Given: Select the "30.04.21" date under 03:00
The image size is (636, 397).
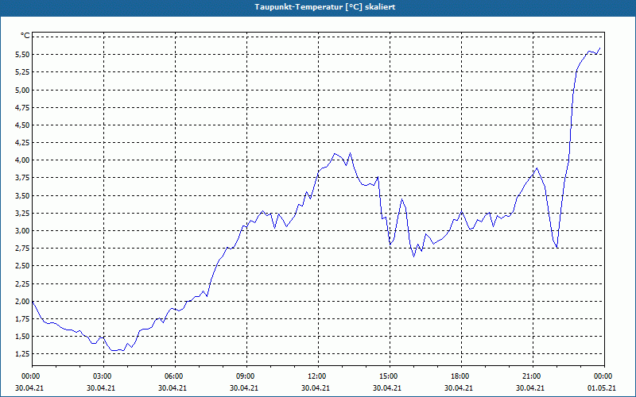Looking at the screenshot, I should click(x=101, y=388).
